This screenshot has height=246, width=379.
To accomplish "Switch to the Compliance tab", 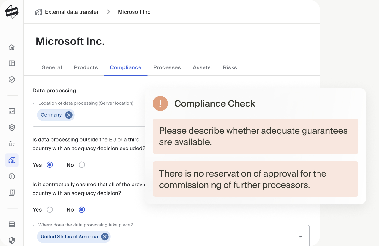I will (x=126, y=67).
